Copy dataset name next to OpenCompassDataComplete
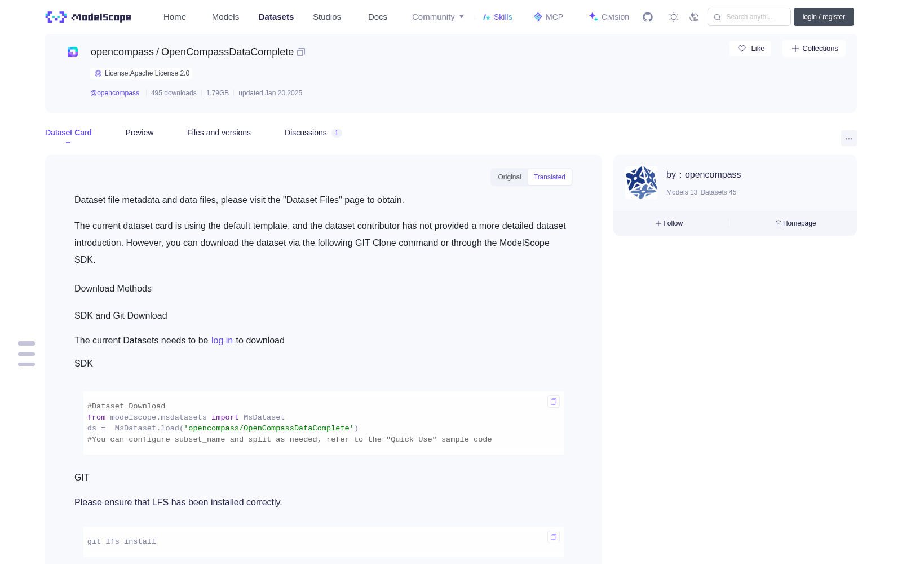 (301, 52)
